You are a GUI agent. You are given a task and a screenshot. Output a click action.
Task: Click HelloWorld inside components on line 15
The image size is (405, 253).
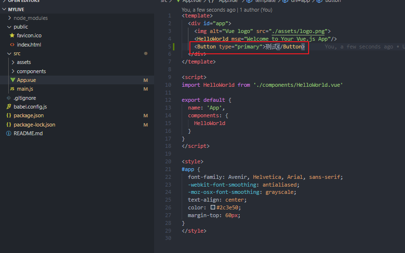pyautogui.click(x=209, y=123)
